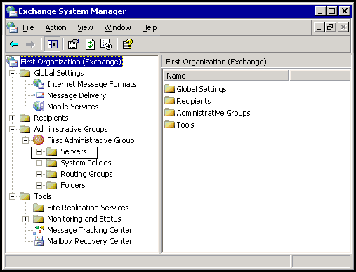Select Mobile Services label in tree
The height and width of the screenshot is (272, 356).
tap(73, 107)
